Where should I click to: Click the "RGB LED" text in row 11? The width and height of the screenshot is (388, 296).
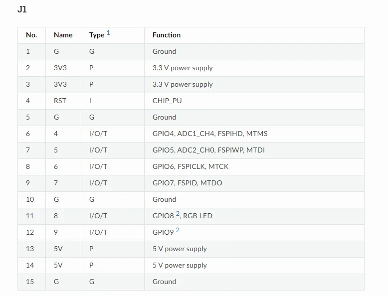[197, 216]
